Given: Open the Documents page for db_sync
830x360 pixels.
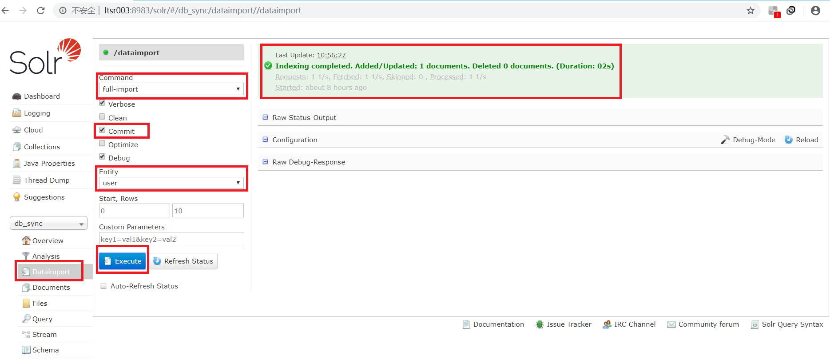Looking at the screenshot, I should (51, 288).
